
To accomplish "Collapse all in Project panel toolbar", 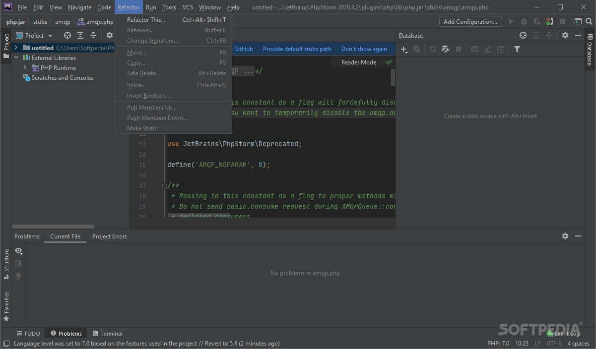I will [93, 35].
